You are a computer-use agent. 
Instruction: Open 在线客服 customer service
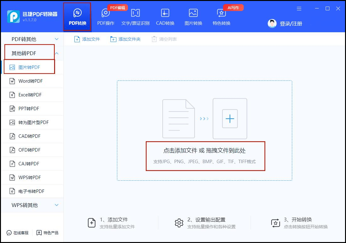tap(17, 233)
